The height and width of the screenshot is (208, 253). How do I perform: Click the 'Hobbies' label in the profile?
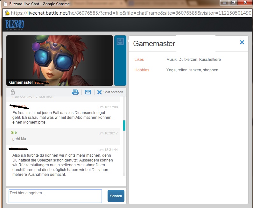tap(142, 70)
